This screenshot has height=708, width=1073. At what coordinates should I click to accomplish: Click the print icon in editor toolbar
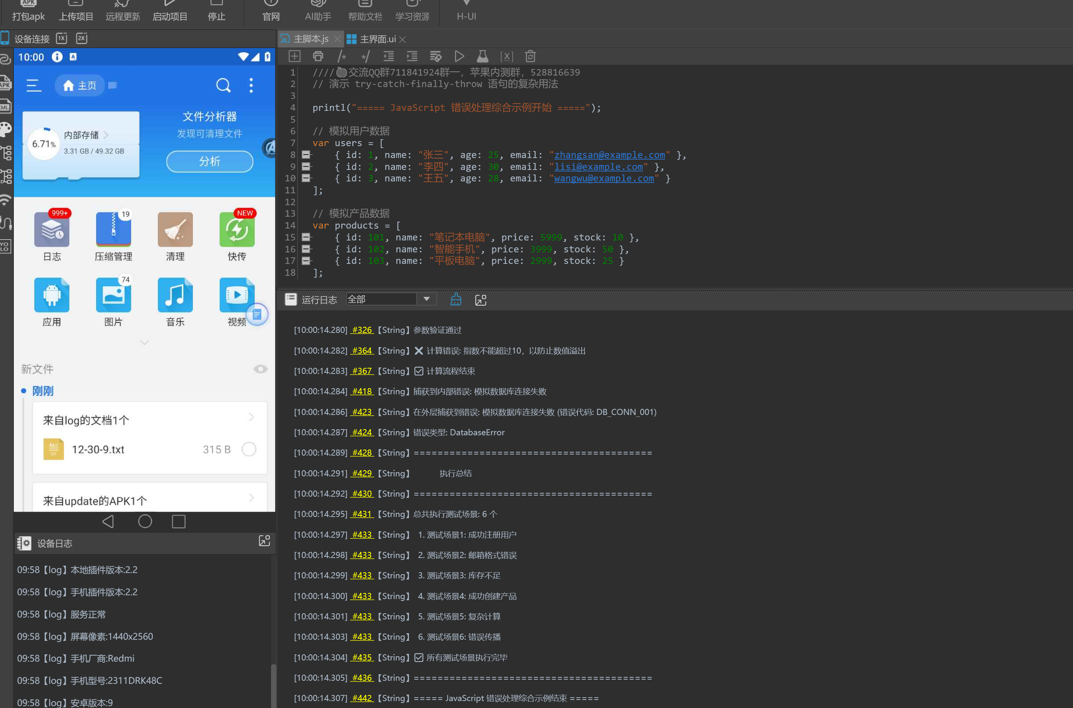(318, 56)
